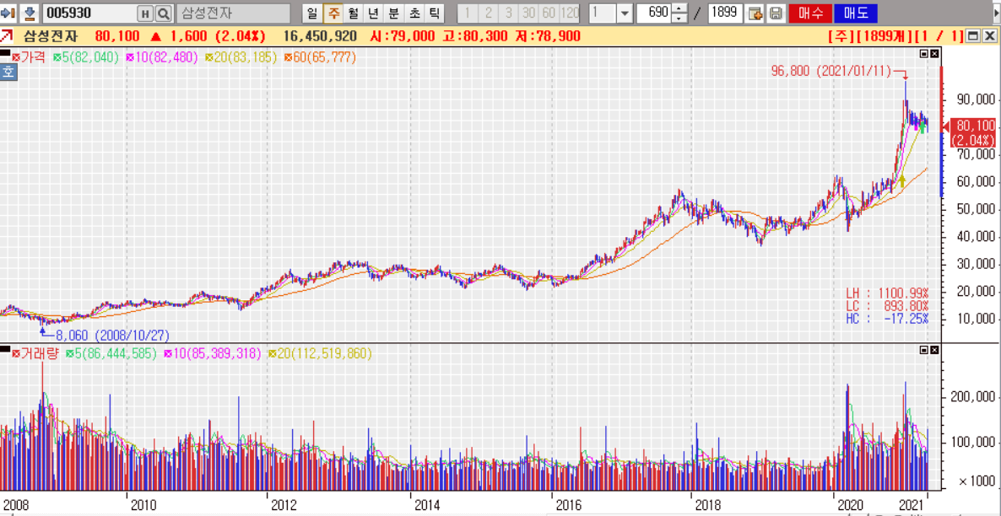The height and width of the screenshot is (516, 1001).
Task: Maximize the volume (거래량) pane
Action: click(x=923, y=350)
